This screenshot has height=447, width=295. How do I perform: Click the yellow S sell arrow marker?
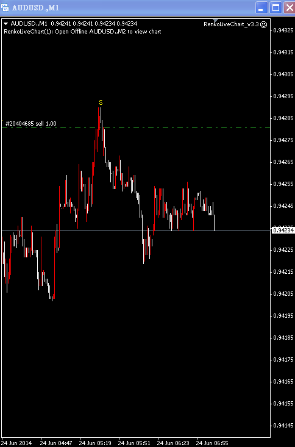[101, 102]
